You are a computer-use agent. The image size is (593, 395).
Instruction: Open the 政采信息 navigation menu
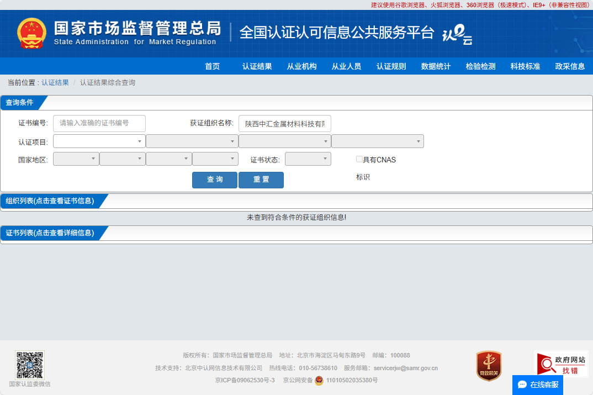(x=570, y=66)
